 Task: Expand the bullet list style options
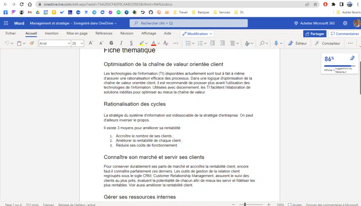[x=193, y=43]
